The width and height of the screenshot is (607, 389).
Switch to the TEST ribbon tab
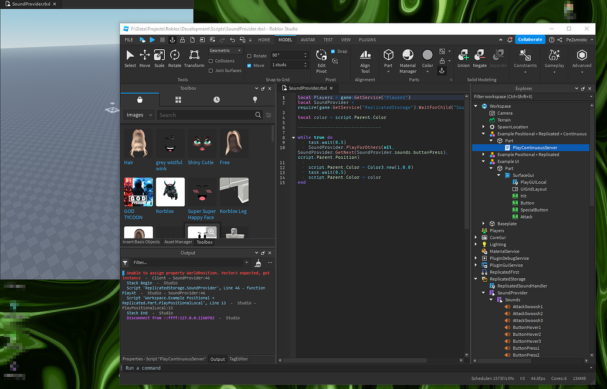coord(328,40)
